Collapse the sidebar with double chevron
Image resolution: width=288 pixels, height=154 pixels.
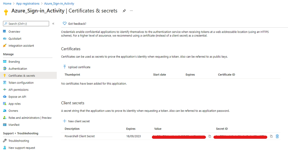click(x=53, y=24)
